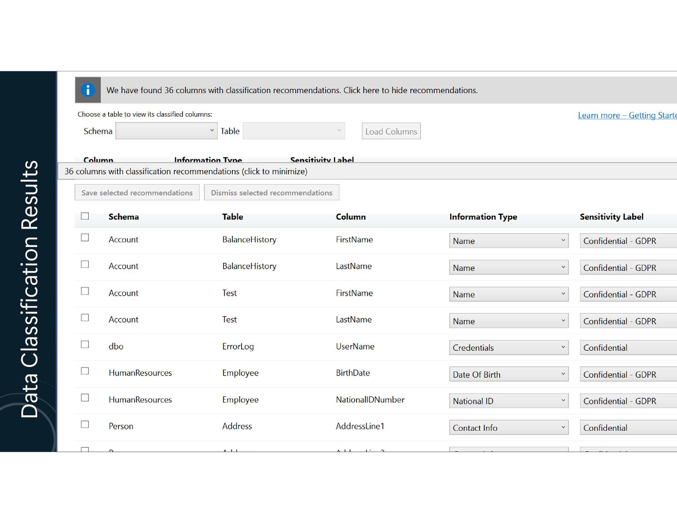Screen dimensions: 677x523
Task: Click the ErrorLog table cell
Action: (238, 346)
